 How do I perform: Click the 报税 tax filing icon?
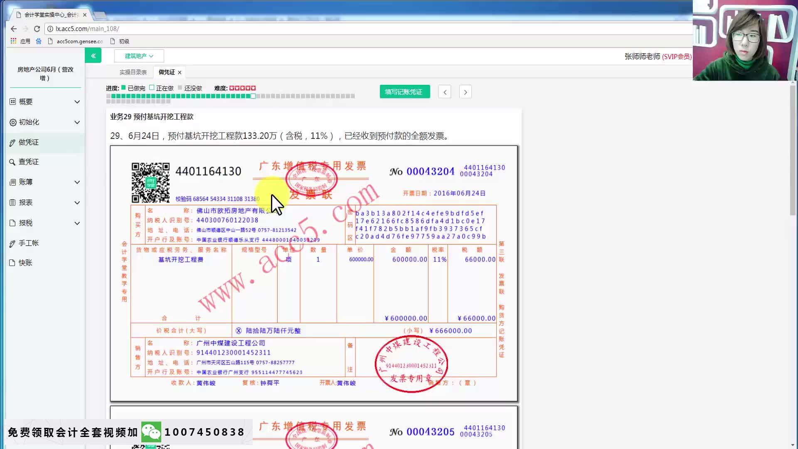pos(12,223)
